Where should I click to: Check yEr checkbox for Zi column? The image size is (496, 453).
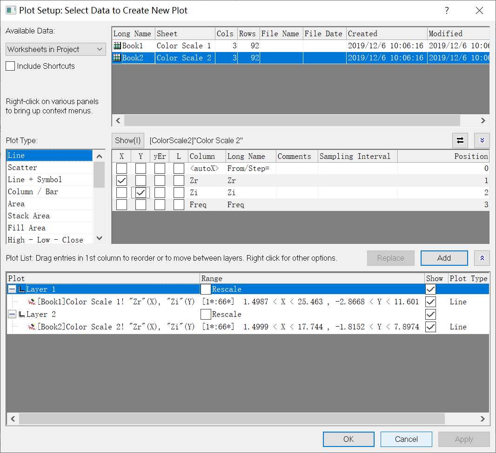(160, 192)
